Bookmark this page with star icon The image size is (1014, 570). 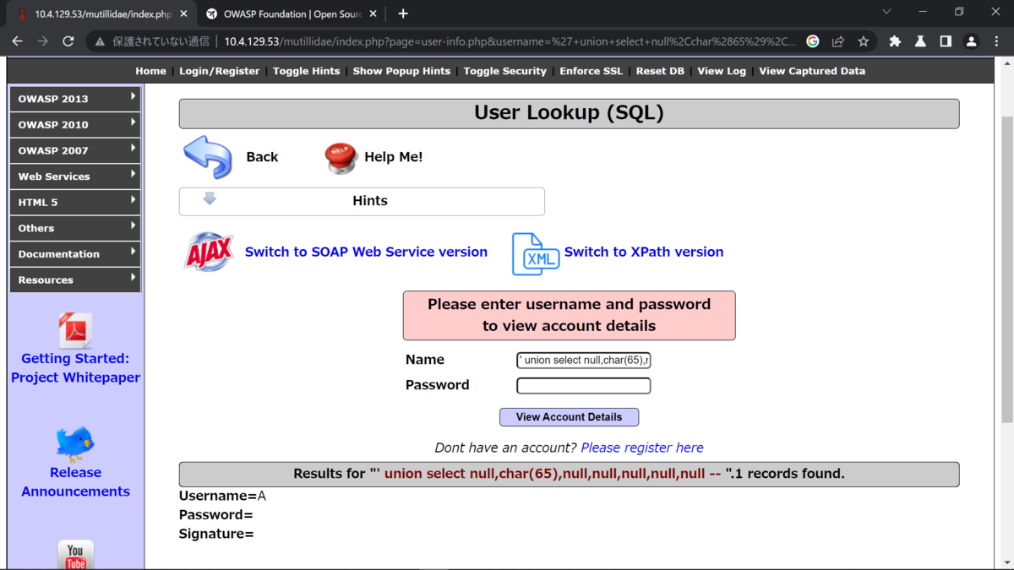pyautogui.click(x=863, y=41)
